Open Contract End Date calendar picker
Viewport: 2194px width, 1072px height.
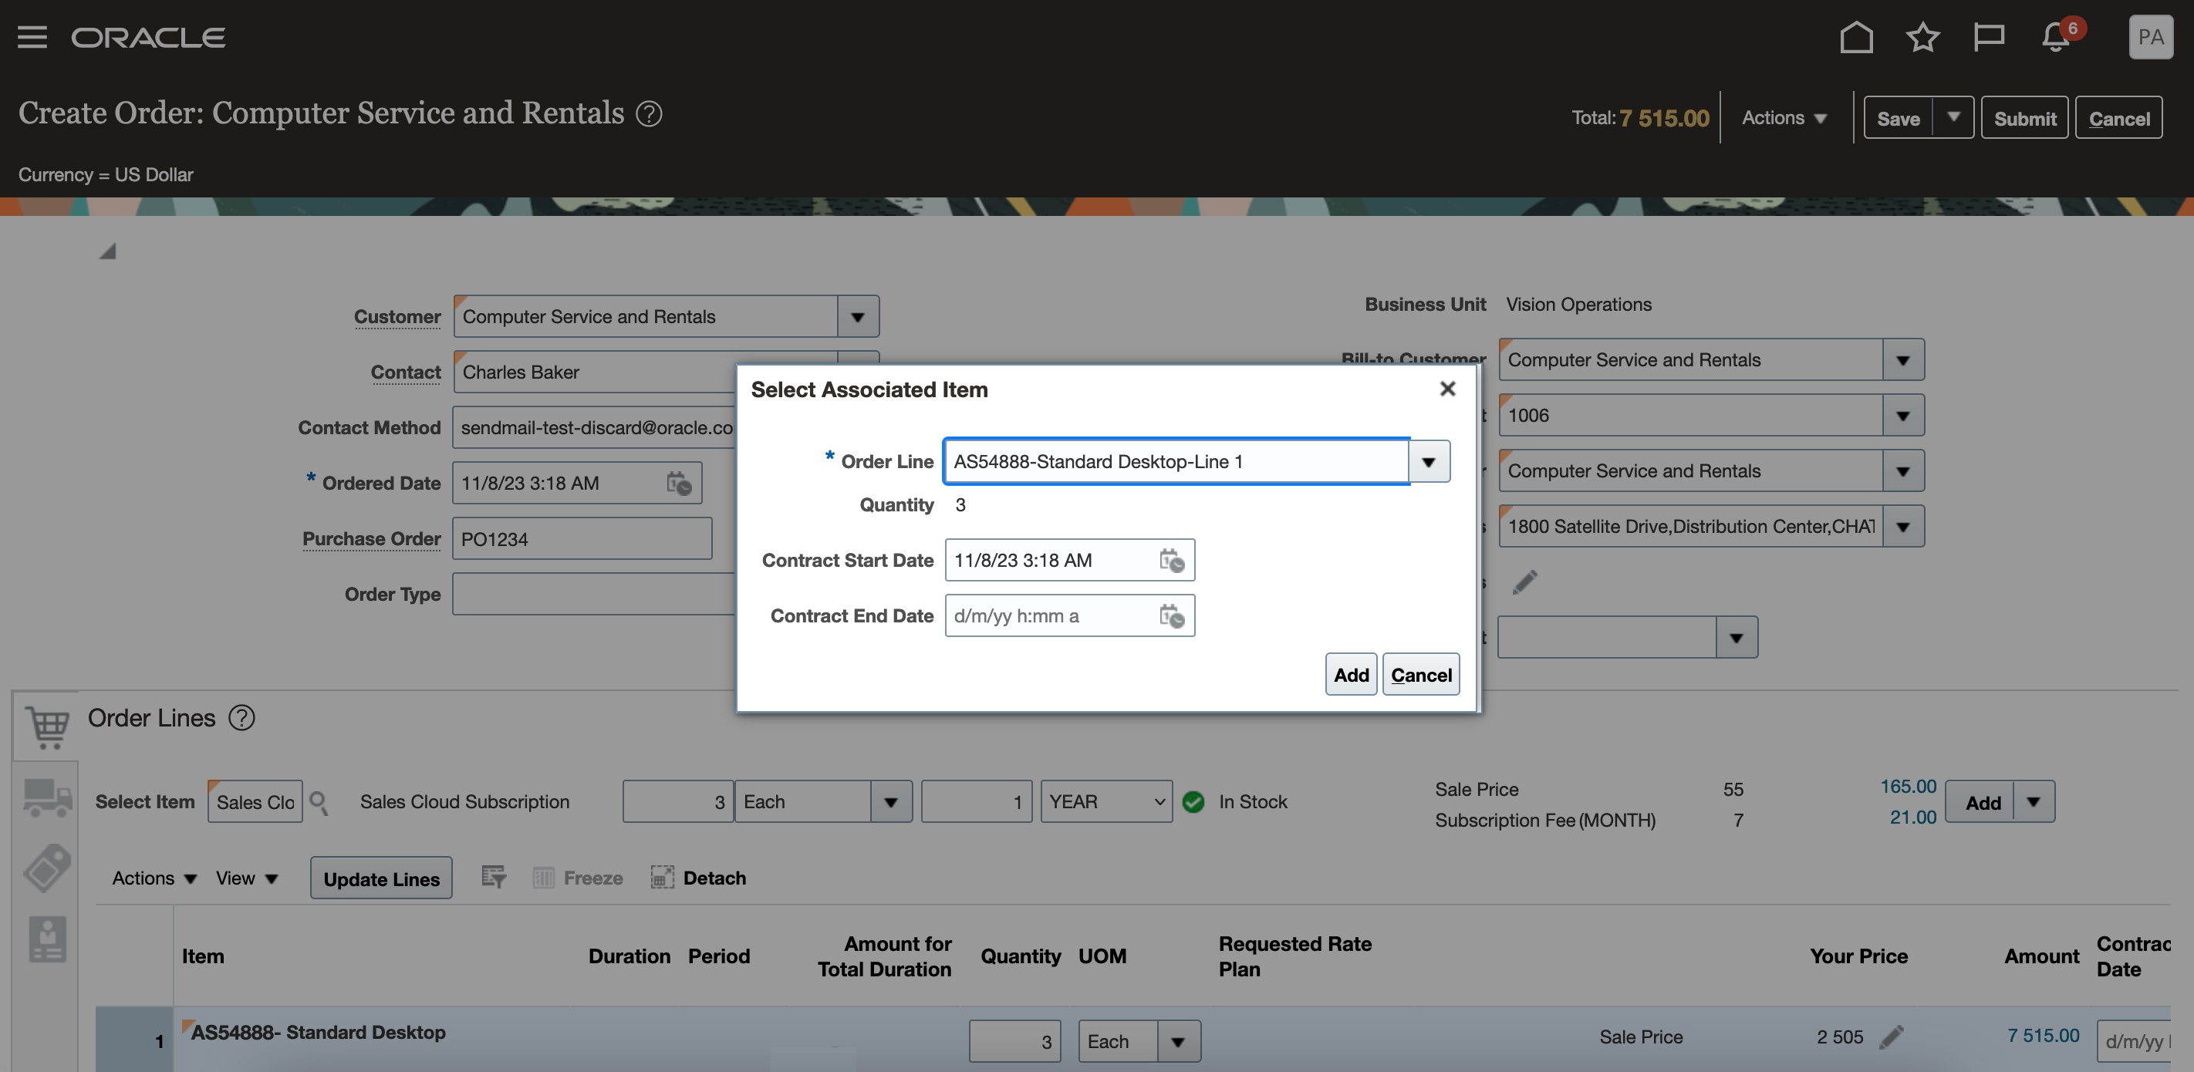click(1172, 615)
